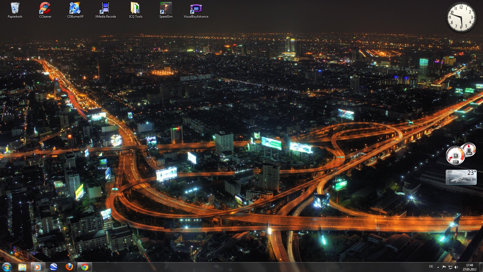Open the volume speaker control
Image resolution: width=483 pixels, height=272 pixels.
[457, 267]
